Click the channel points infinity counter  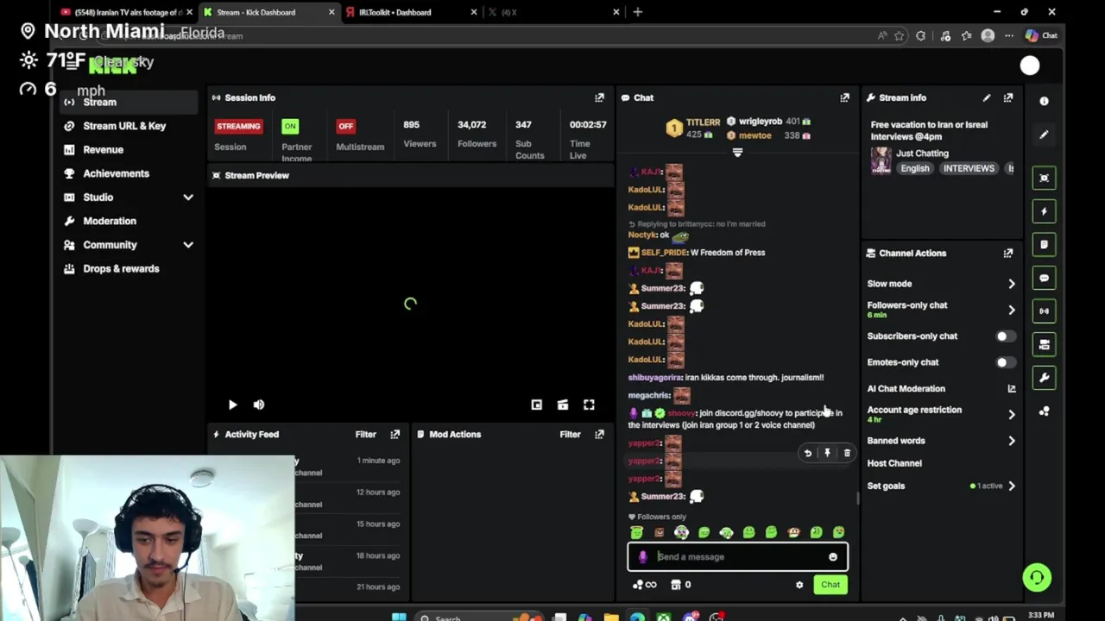645,585
